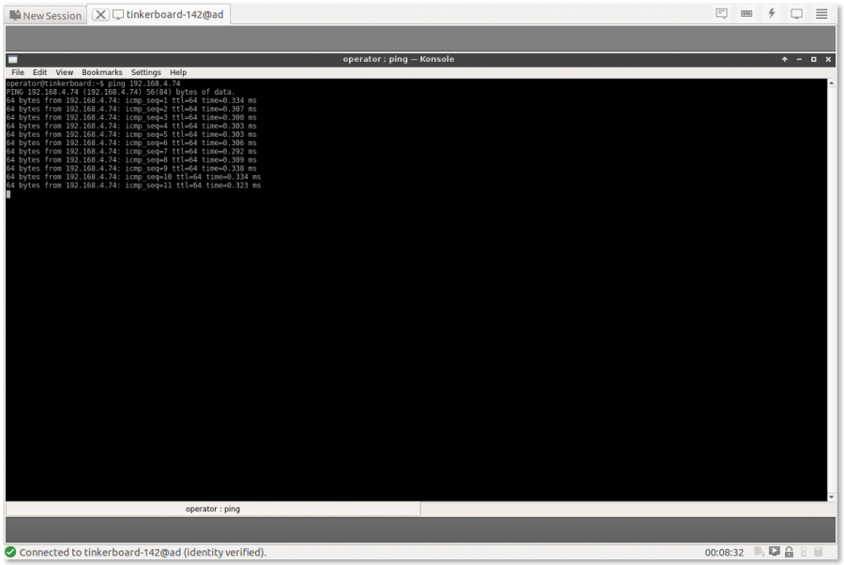Open the File menu in Konsole
Image resolution: width=844 pixels, height=565 pixels.
(18, 72)
